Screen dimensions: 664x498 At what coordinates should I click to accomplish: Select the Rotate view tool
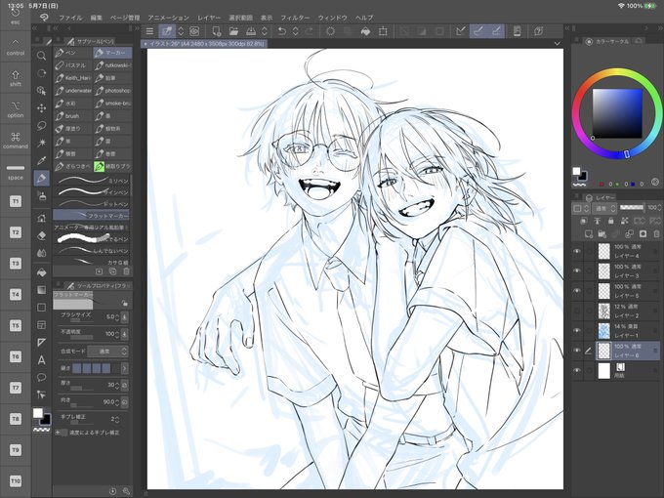coord(41,73)
